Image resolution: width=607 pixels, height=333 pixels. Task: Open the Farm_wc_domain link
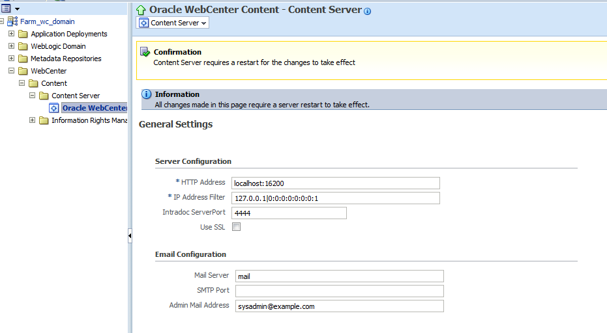click(47, 21)
